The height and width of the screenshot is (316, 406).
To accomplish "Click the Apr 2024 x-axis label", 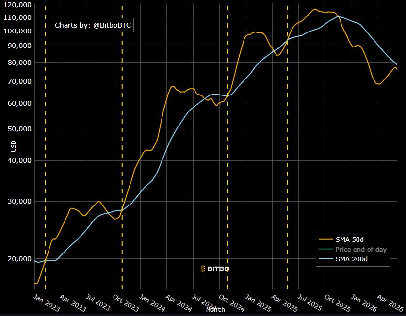I will coord(179,303).
